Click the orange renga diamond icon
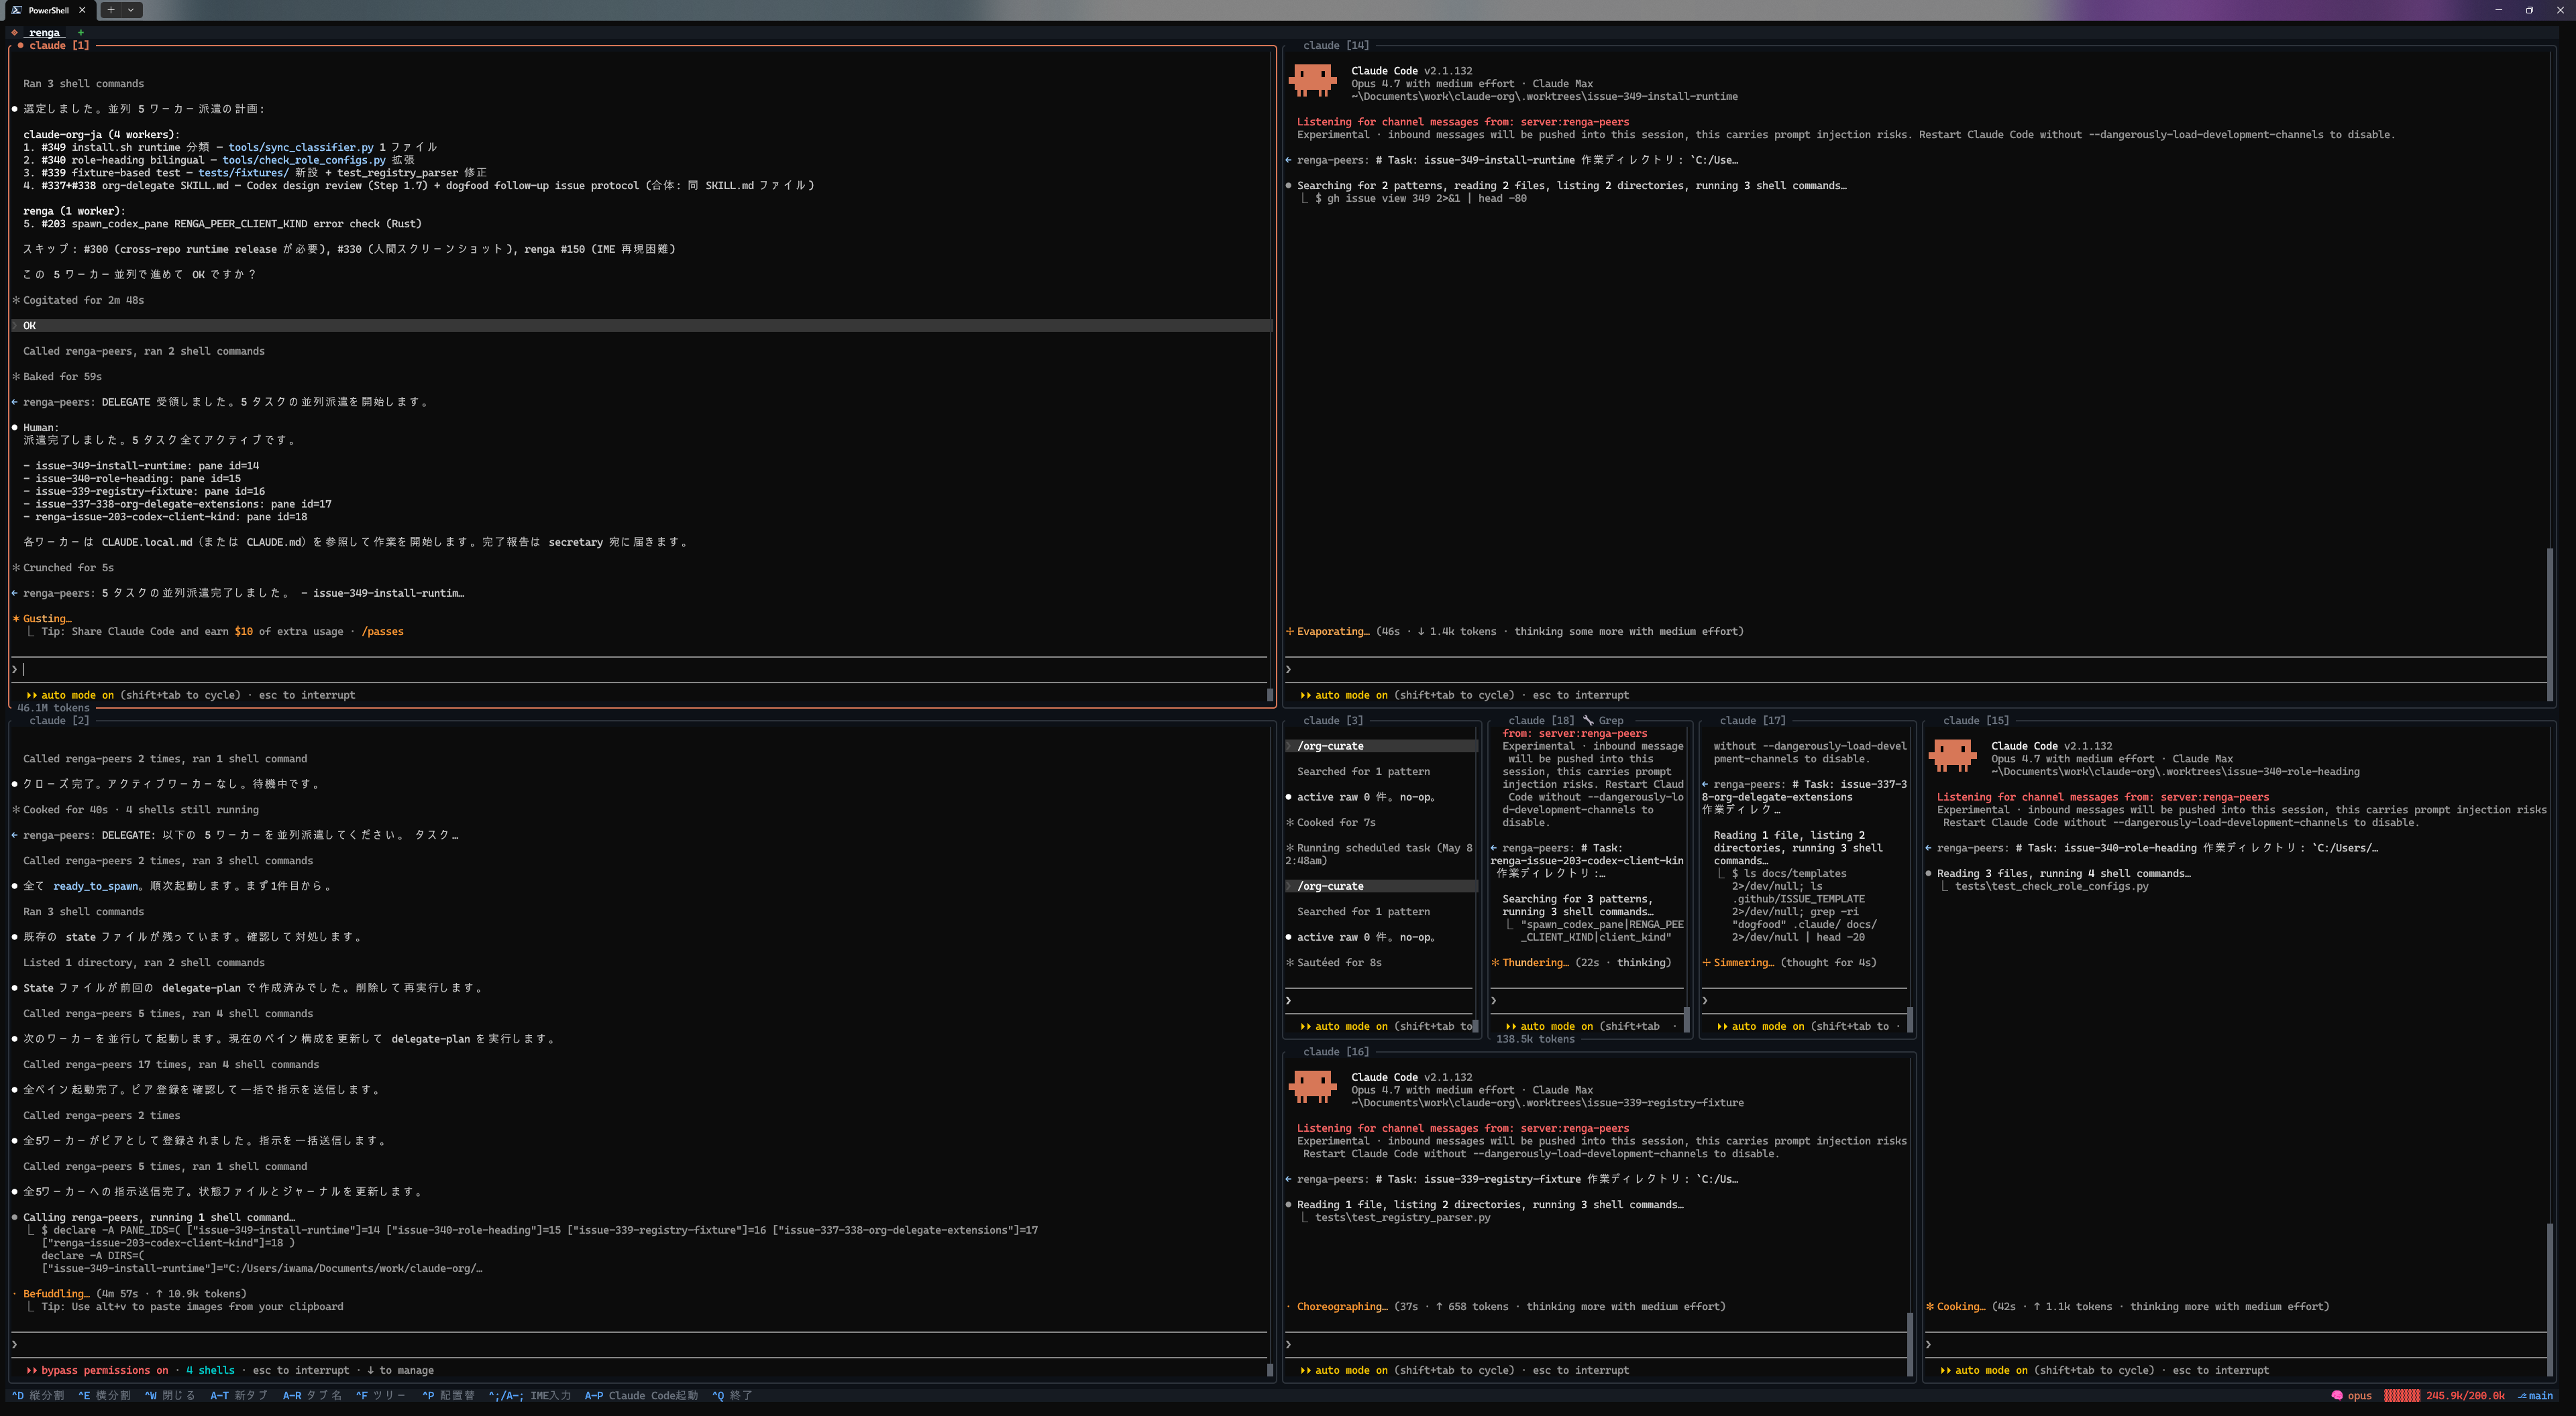 14,33
